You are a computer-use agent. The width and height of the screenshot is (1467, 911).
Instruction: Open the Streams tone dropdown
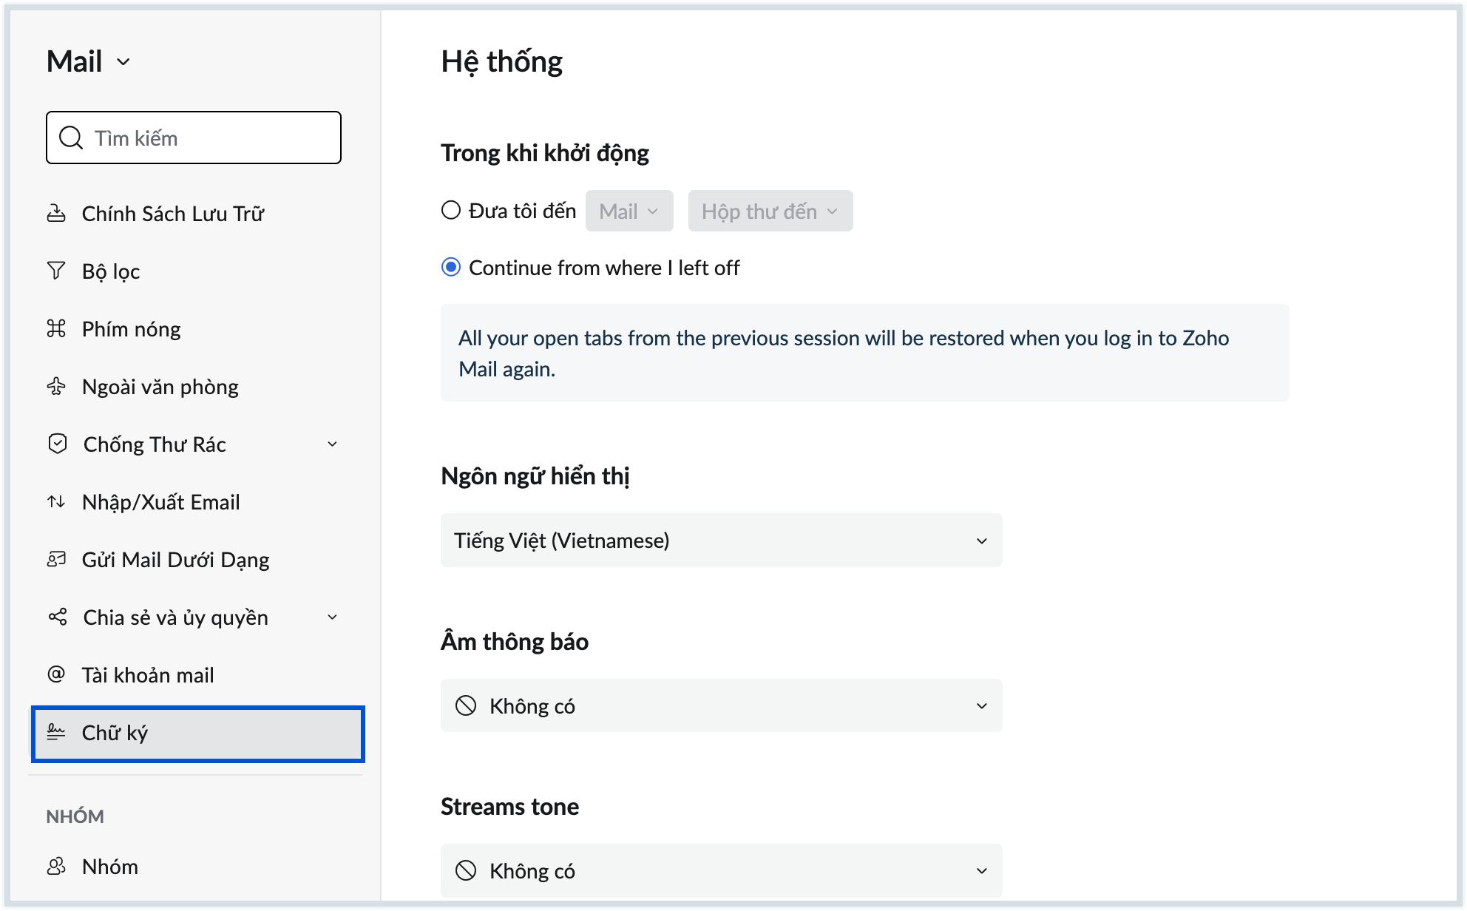click(721, 870)
